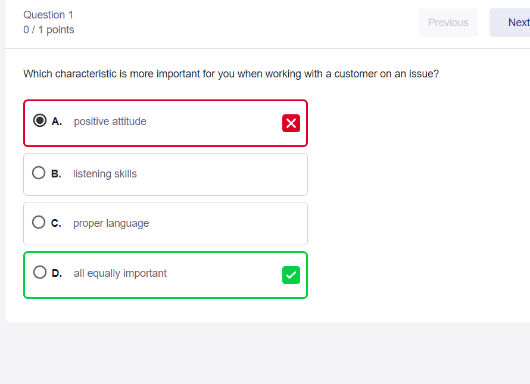
Task: Click the question text about customer issue
Action: click(x=231, y=74)
